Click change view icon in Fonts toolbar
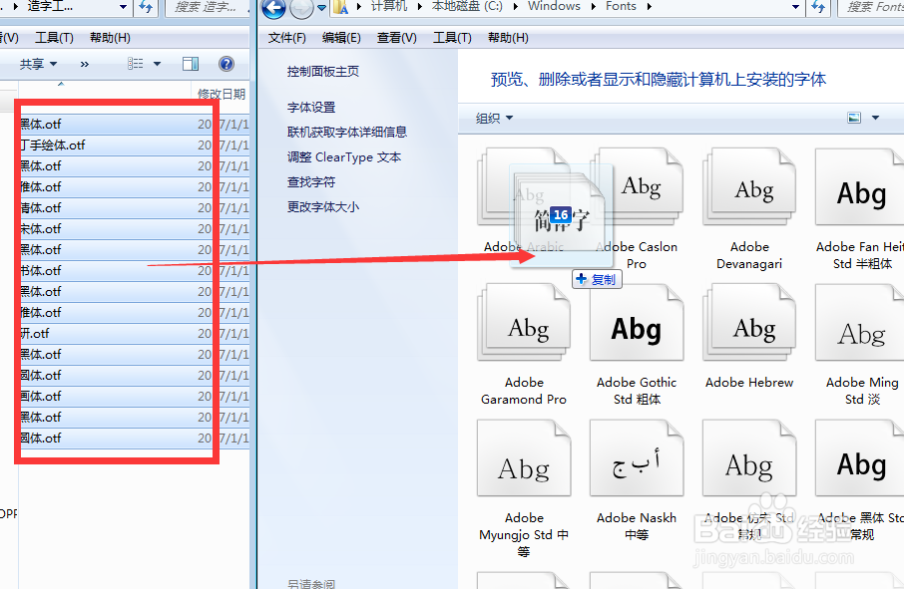Viewport: 904px width, 589px height. pyautogui.click(x=854, y=118)
